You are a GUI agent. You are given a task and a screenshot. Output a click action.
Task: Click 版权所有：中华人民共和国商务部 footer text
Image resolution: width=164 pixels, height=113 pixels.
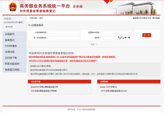point(81,109)
